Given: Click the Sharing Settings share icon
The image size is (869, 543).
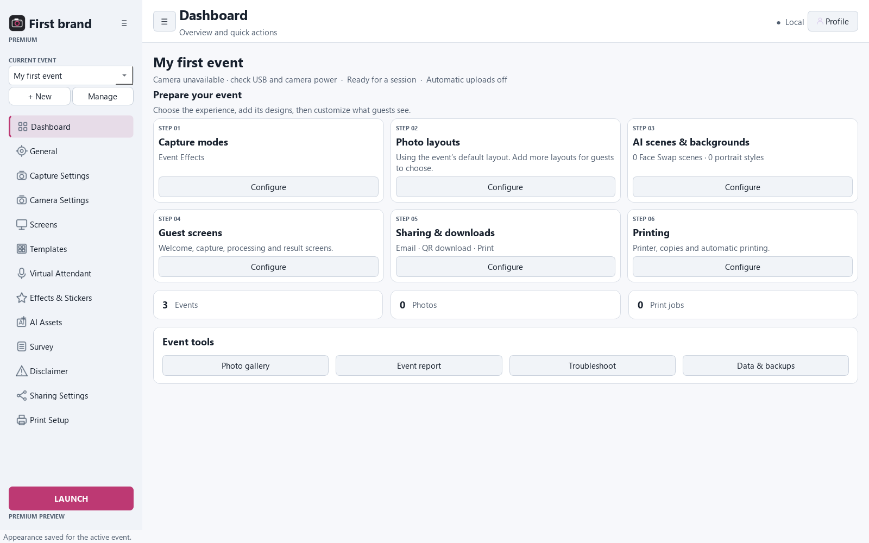Looking at the screenshot, I should point(22,395).
